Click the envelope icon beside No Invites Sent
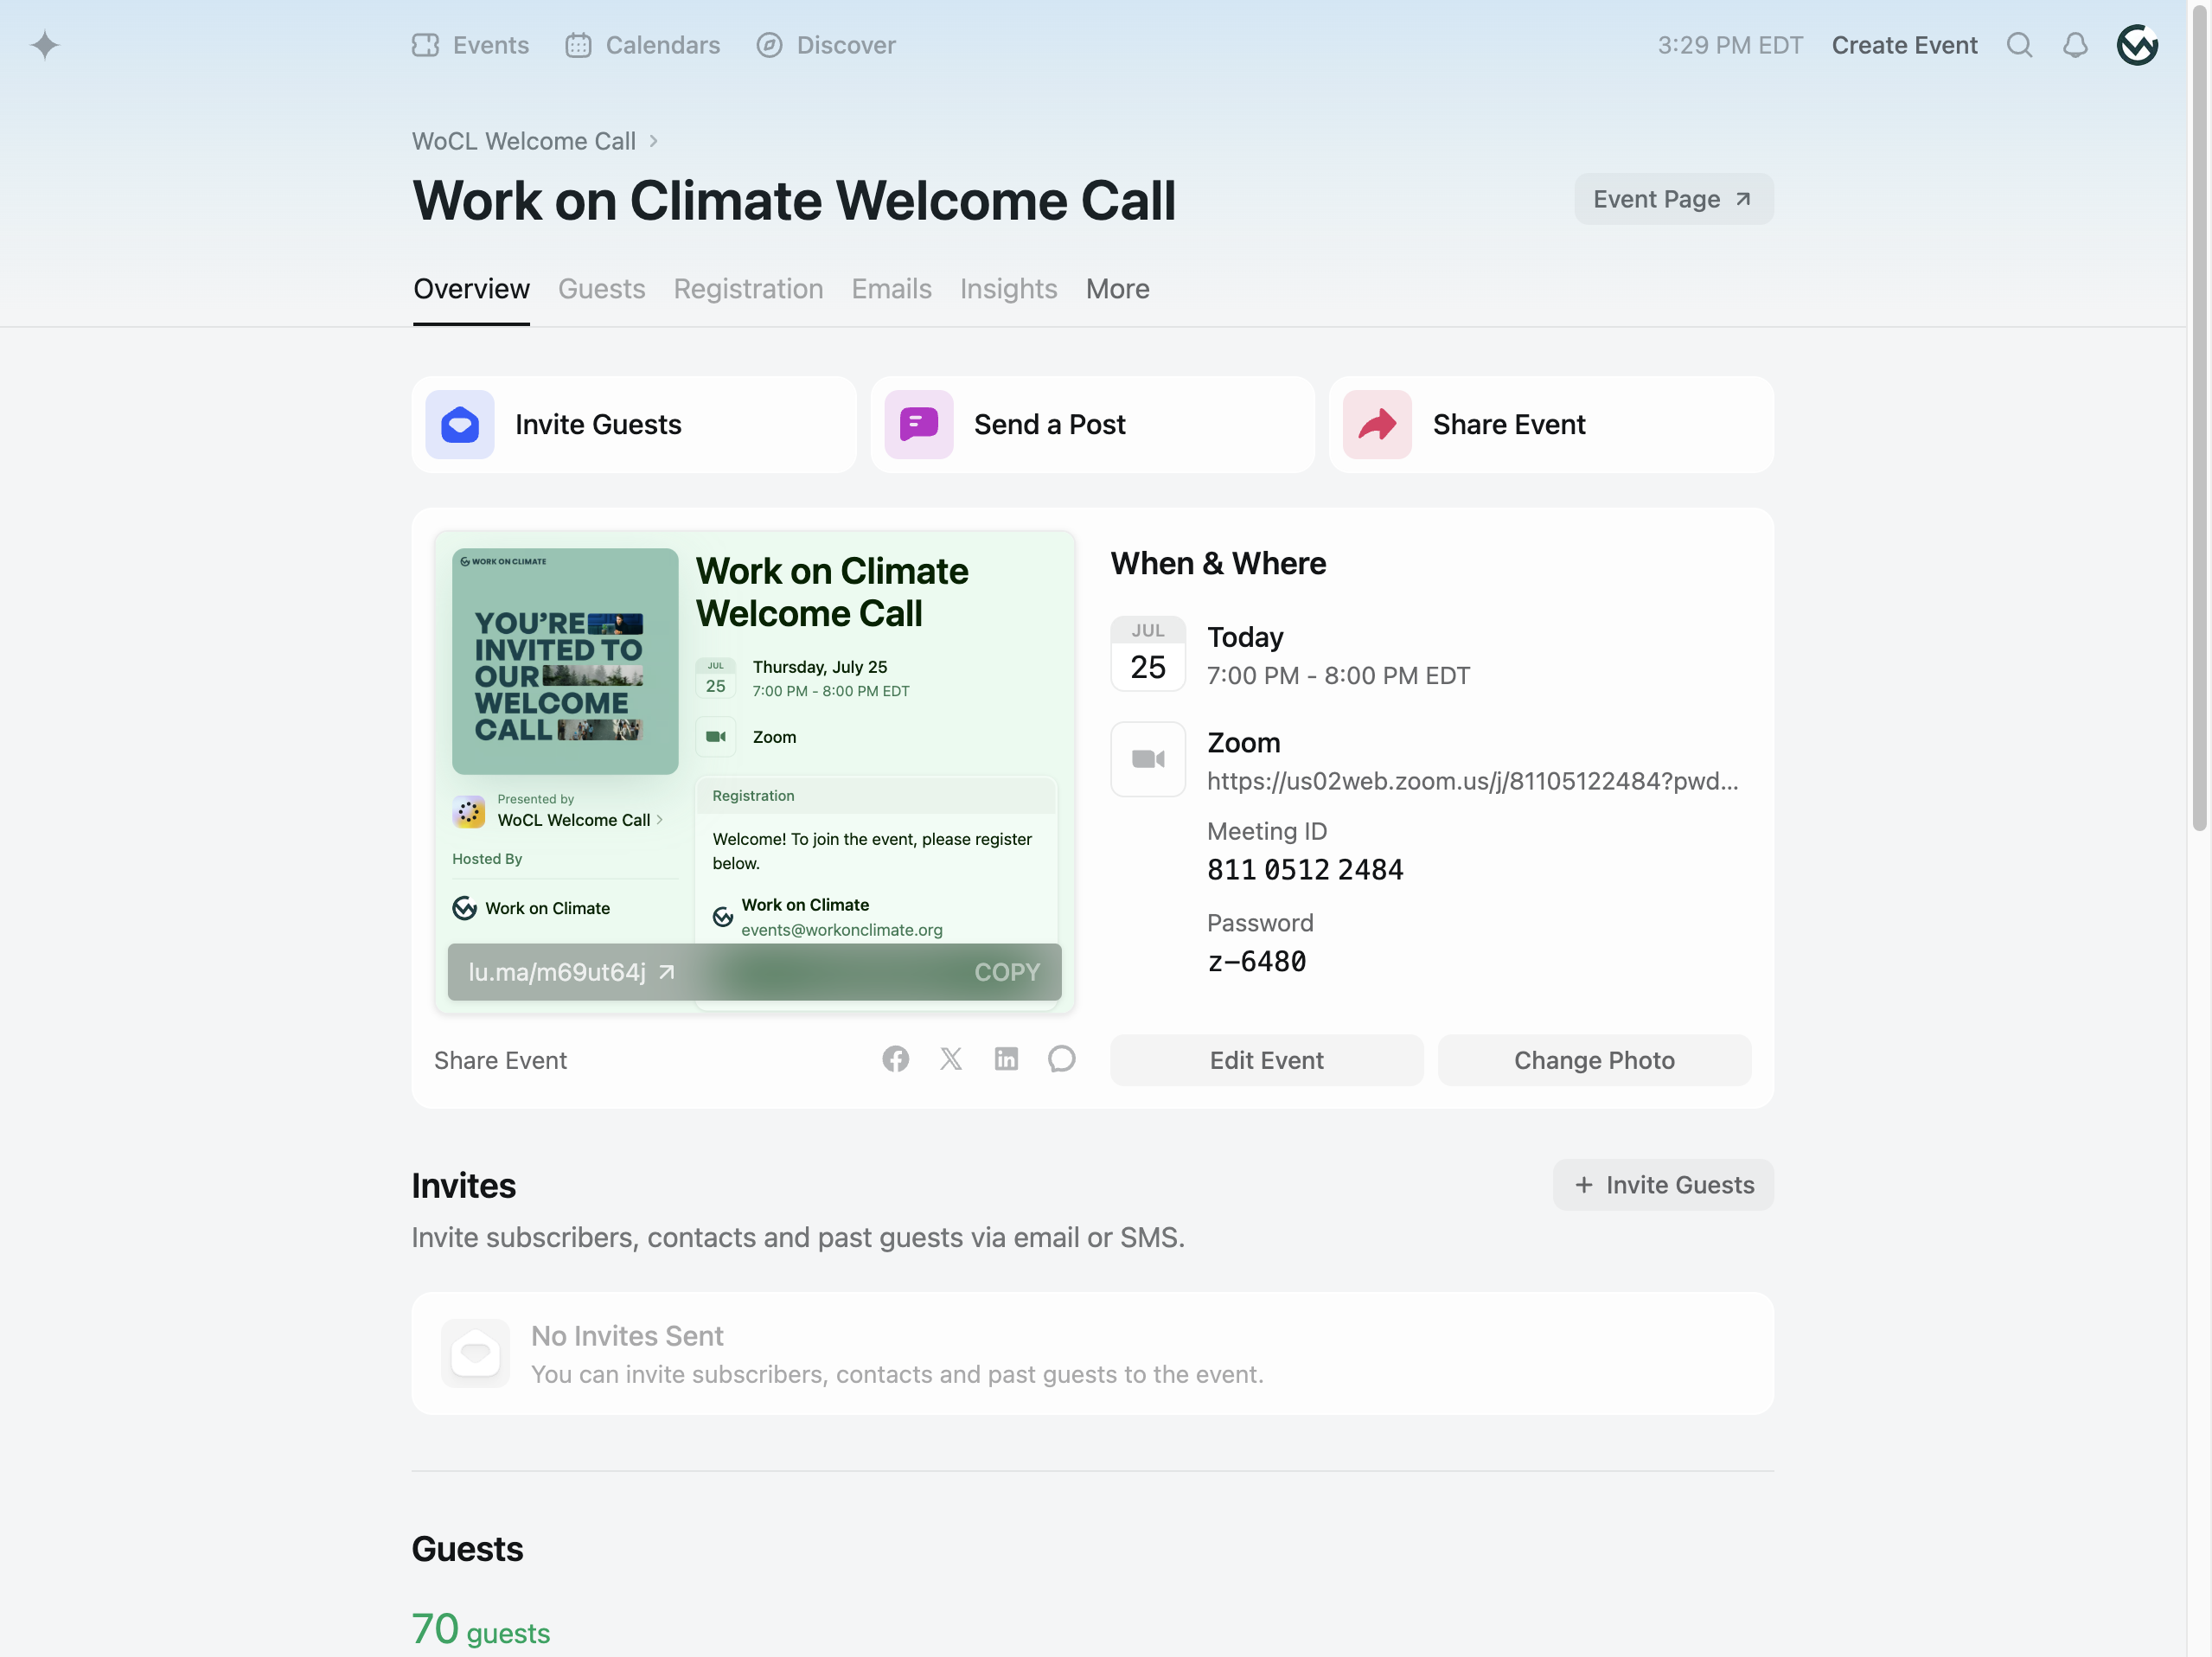Screen dimensions: 2212x1657 (476, 1353)
